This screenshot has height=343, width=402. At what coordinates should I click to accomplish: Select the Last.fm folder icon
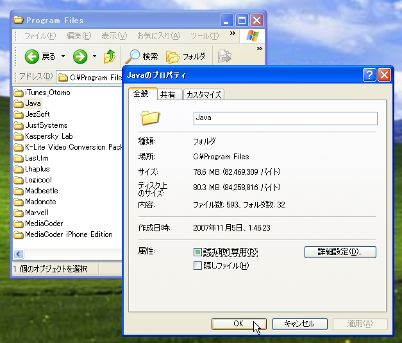point(19,158)
